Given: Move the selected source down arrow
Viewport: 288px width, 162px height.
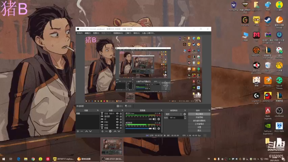Looking at the screenshot, I should [x=119, y=131].
